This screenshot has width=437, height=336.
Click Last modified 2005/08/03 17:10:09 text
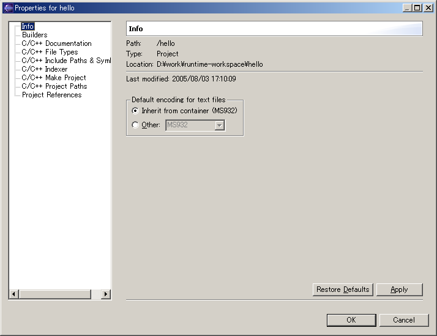tap(181, 79)
